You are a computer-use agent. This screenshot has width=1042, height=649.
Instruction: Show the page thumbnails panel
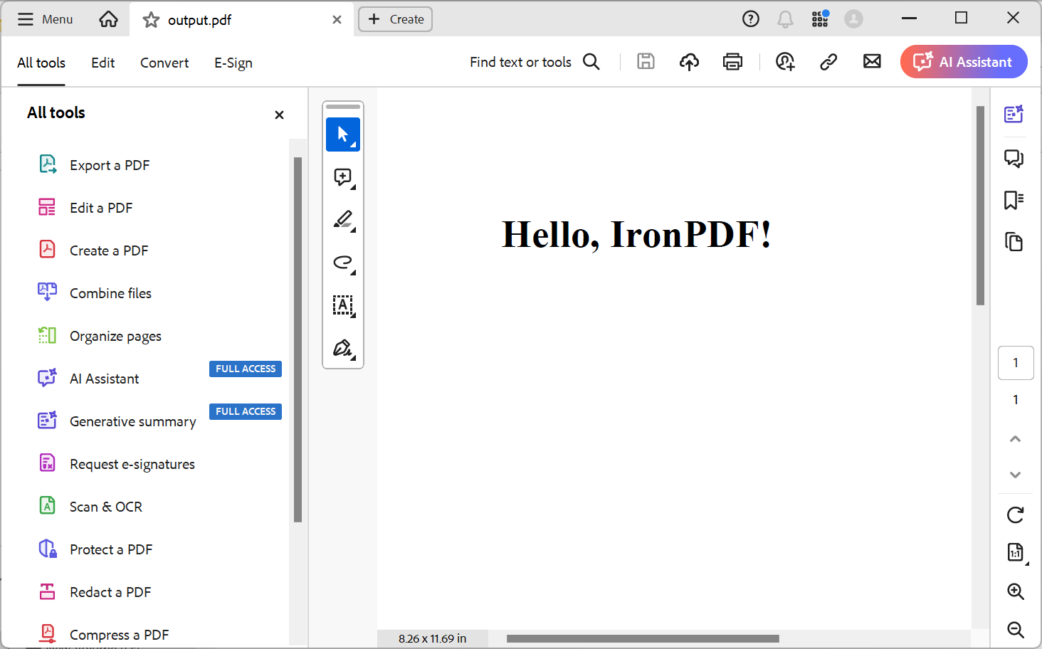point(1014,242)
